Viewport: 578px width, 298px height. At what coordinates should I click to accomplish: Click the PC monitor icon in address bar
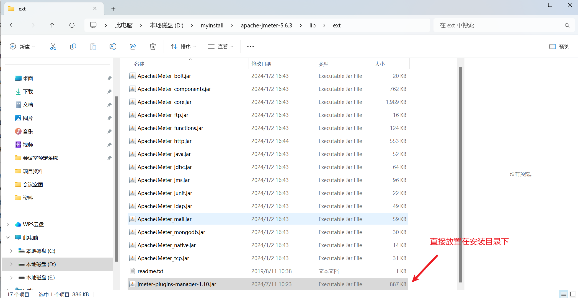point(93,25)
